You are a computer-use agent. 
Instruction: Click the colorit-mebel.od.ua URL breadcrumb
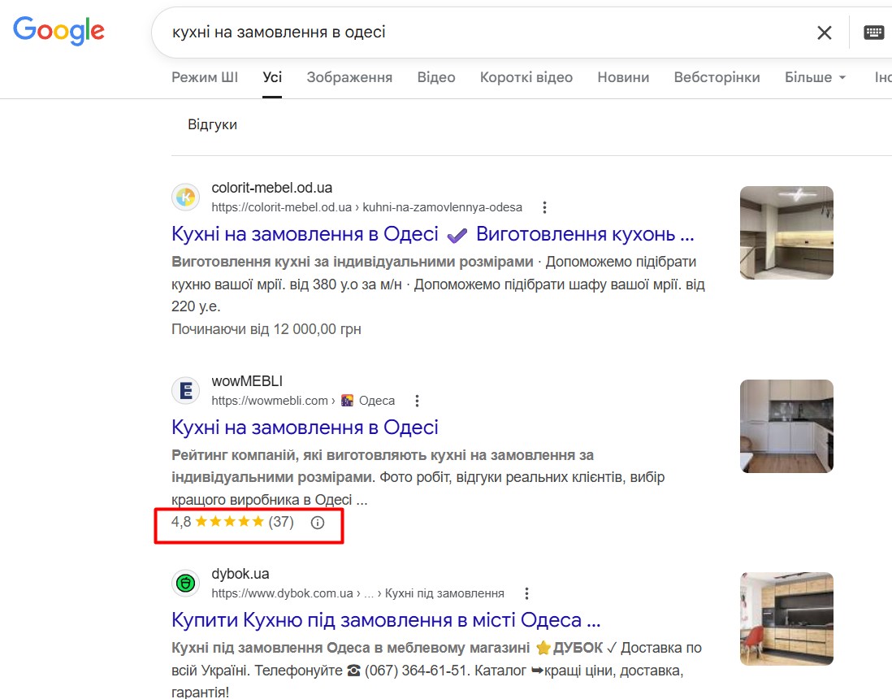click(x=367, y=207)
